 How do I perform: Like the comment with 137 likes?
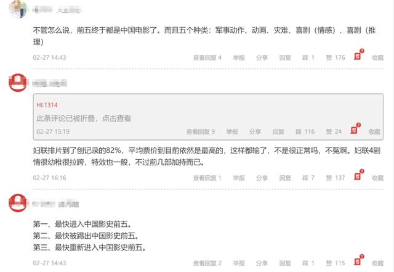(336, 178)
